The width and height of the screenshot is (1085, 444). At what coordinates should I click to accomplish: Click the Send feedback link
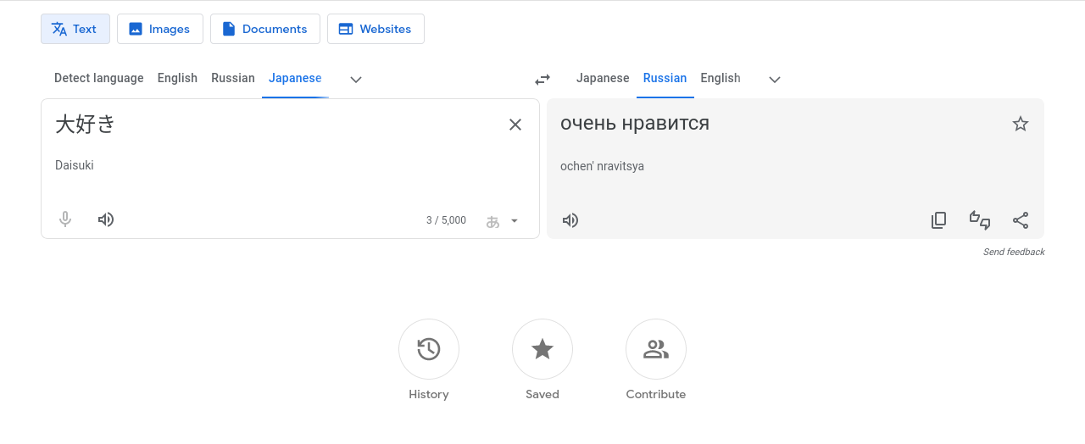pyautogui.click(x=1014, y=252)
